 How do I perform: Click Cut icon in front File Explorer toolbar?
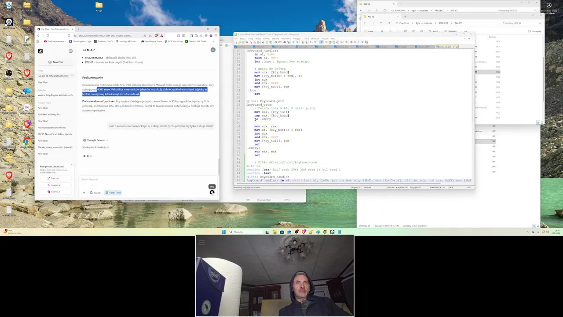click(382, 31)
